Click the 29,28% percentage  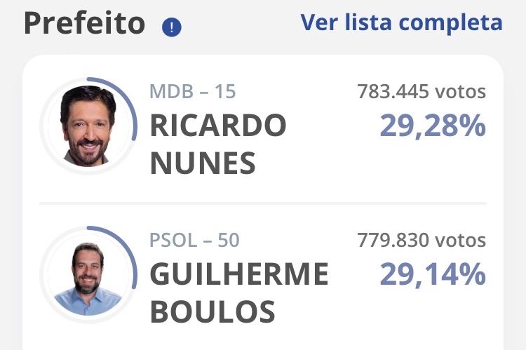pyautogui.click(x=433, y=126)
